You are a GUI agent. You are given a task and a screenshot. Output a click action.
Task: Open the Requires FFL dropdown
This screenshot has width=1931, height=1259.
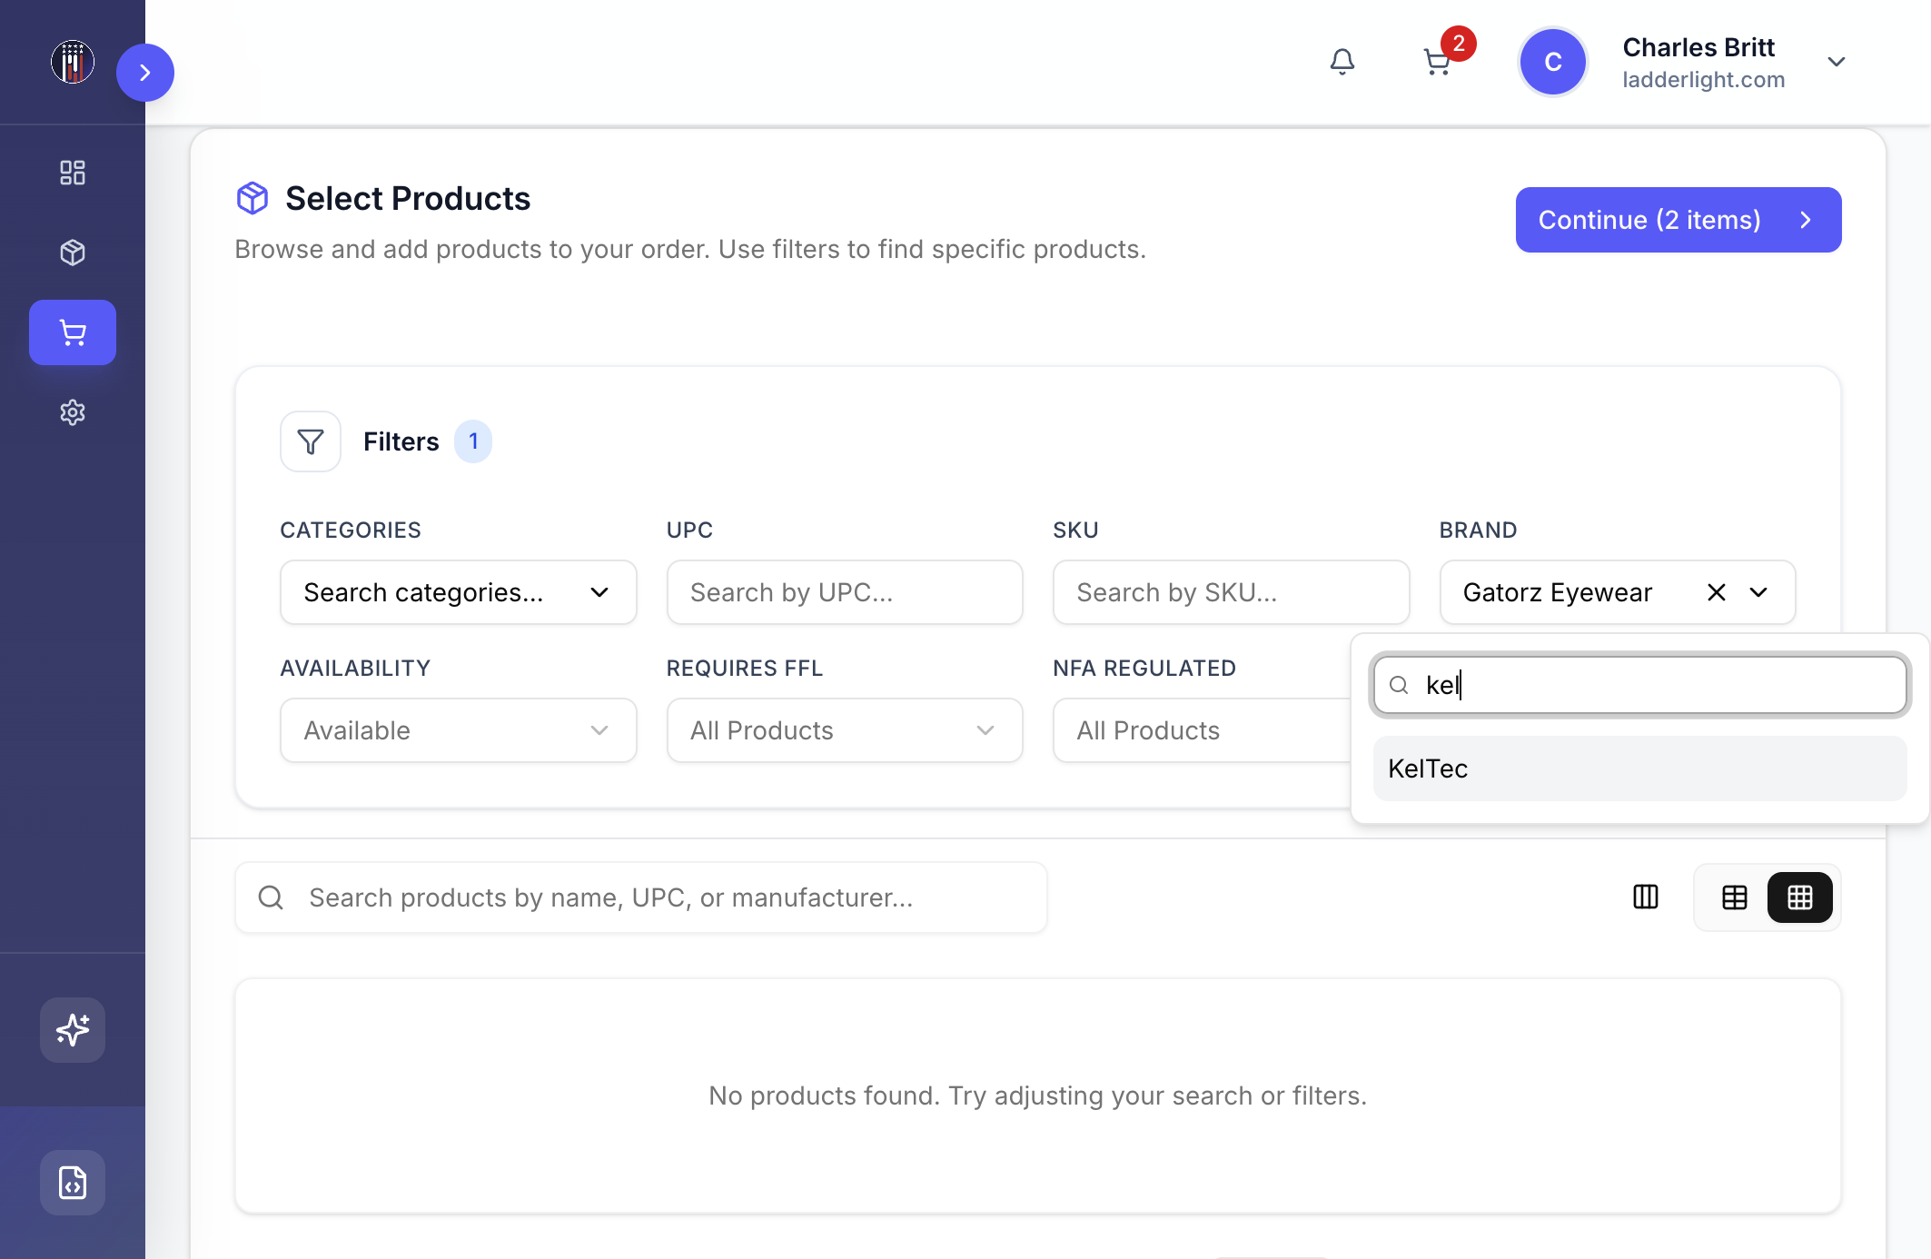point(845,730)
